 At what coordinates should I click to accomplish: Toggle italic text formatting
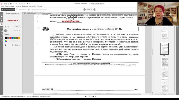8,31
